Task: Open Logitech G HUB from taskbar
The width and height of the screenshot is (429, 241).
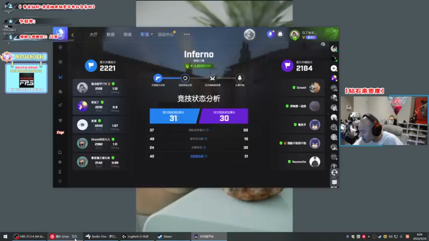Action: coord(136,236)
